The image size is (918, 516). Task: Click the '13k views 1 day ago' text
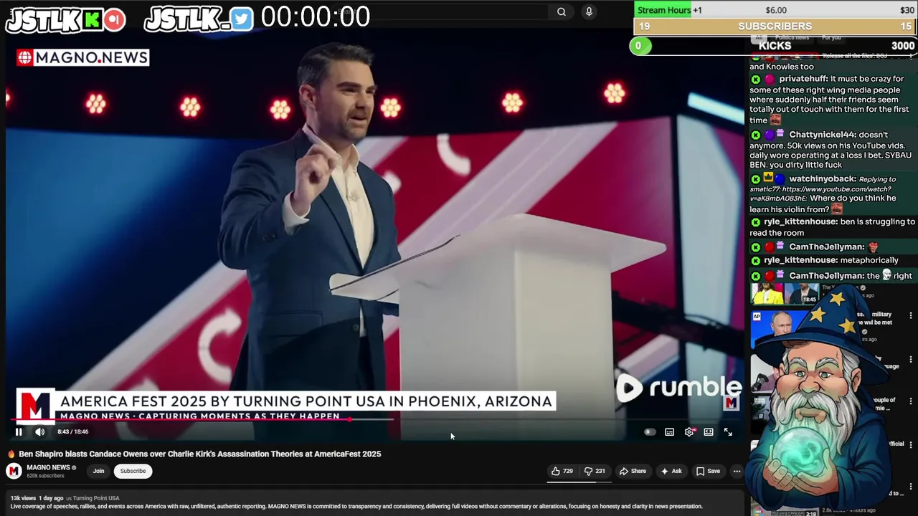click(x=37, y=498)
